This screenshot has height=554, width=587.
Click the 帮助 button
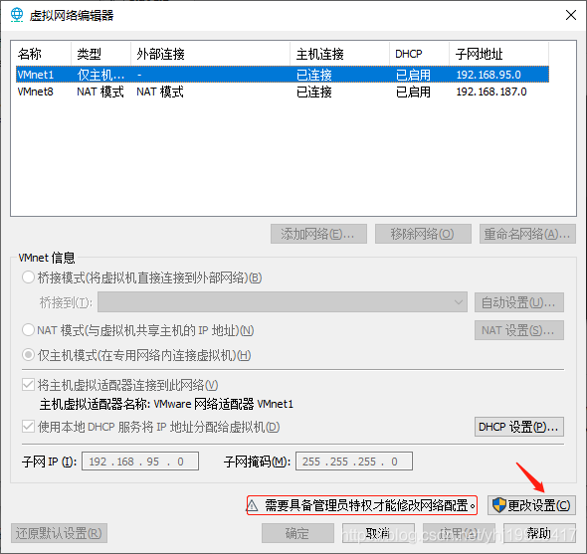[x=539, y=533]
